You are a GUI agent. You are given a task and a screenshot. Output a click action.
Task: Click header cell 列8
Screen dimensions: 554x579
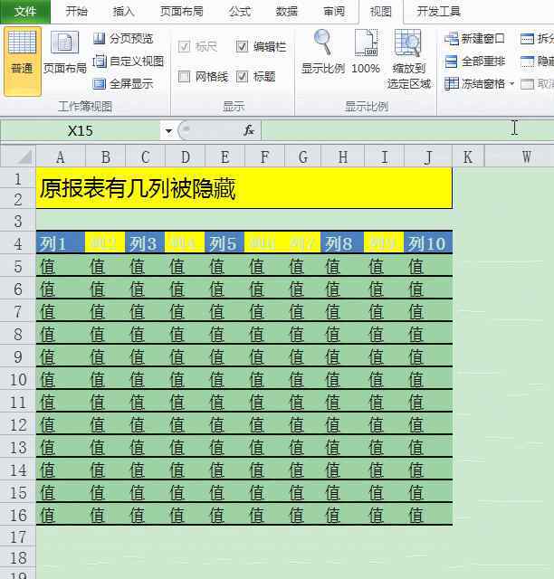(342, 243)
